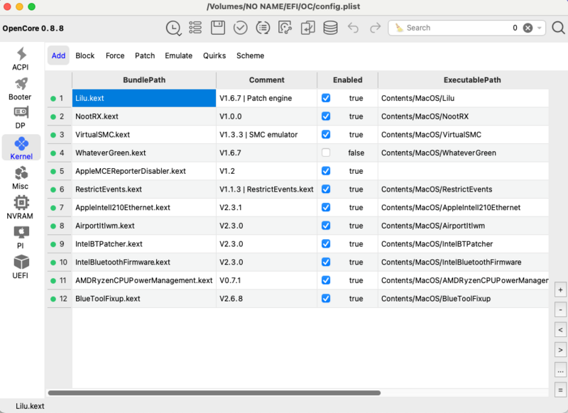Click the undo toolbar arrow
Screen dimensions: 568x413
353,28
